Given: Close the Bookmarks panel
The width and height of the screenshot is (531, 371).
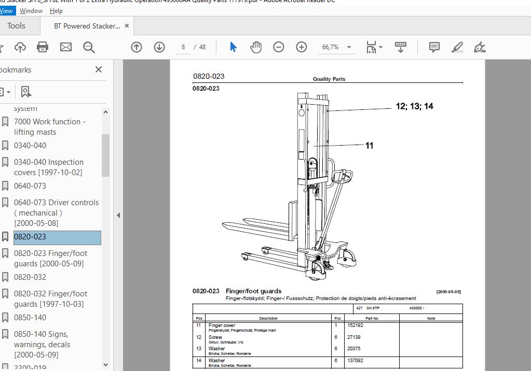Looking at the screenshot, I should coord(99,69).
